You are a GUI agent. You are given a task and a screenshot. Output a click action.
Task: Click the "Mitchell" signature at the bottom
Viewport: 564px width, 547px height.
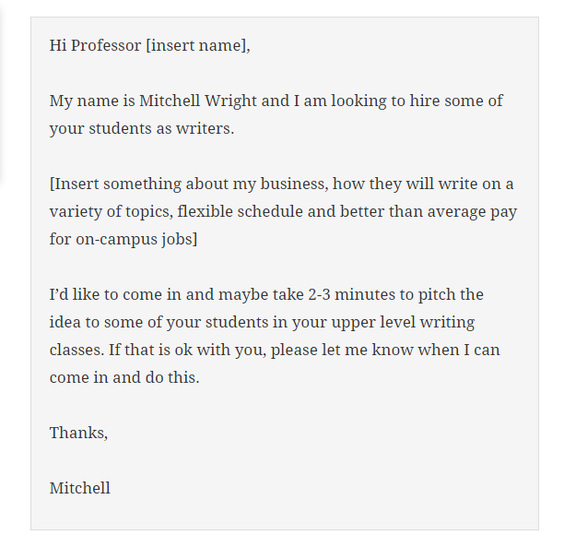(x=80, y=488)
